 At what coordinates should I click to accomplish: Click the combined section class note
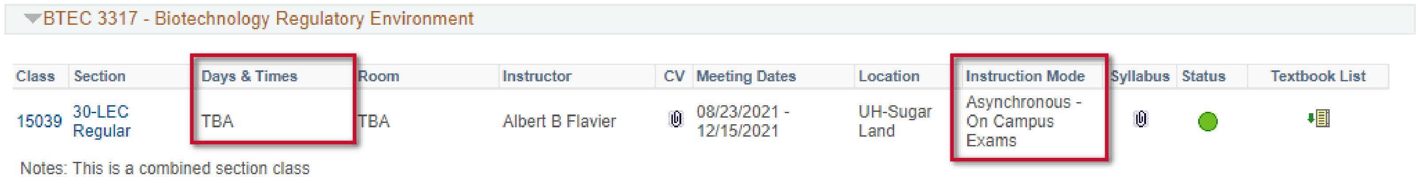pyautogui.click(x=164, y=168)
